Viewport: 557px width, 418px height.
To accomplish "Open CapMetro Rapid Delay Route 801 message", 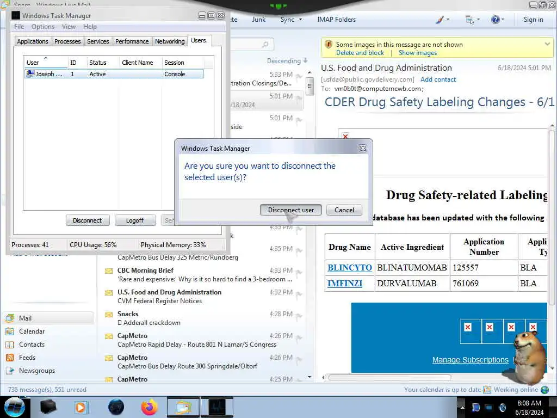I will click(x=203, y=340).
